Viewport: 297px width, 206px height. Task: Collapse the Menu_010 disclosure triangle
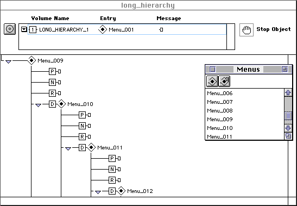pos(38,105)
